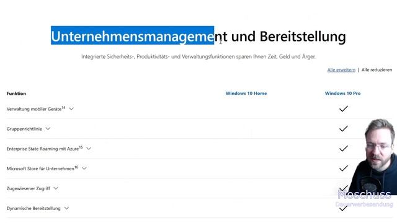397x223 pixels.
Task: Click the Zugewiesener Zugriff label
Action: pos(29,188)
